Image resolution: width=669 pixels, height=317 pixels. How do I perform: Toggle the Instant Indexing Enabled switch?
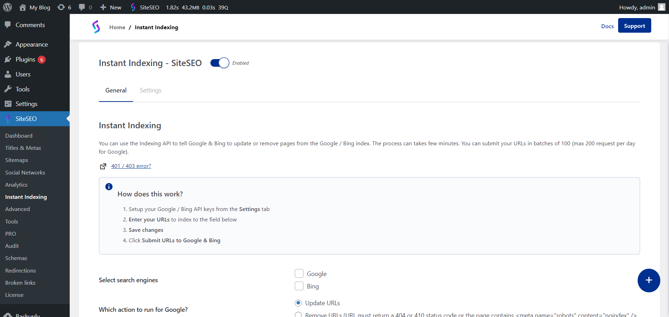[x=220, y=63]
